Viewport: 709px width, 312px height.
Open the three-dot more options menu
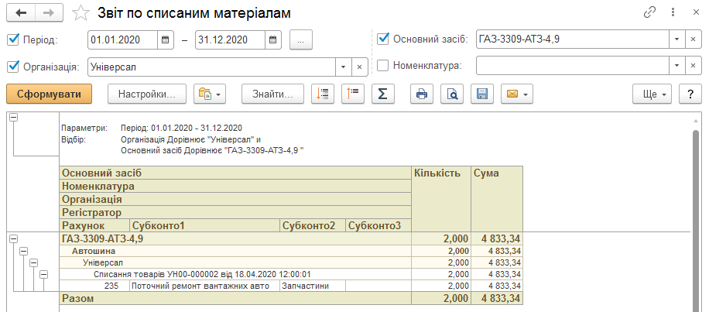click(x=673, y=12)
